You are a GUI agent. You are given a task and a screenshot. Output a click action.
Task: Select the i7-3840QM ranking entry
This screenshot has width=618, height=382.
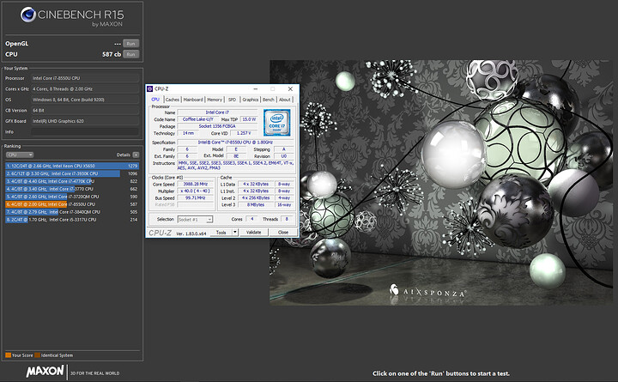click(72, 212)
